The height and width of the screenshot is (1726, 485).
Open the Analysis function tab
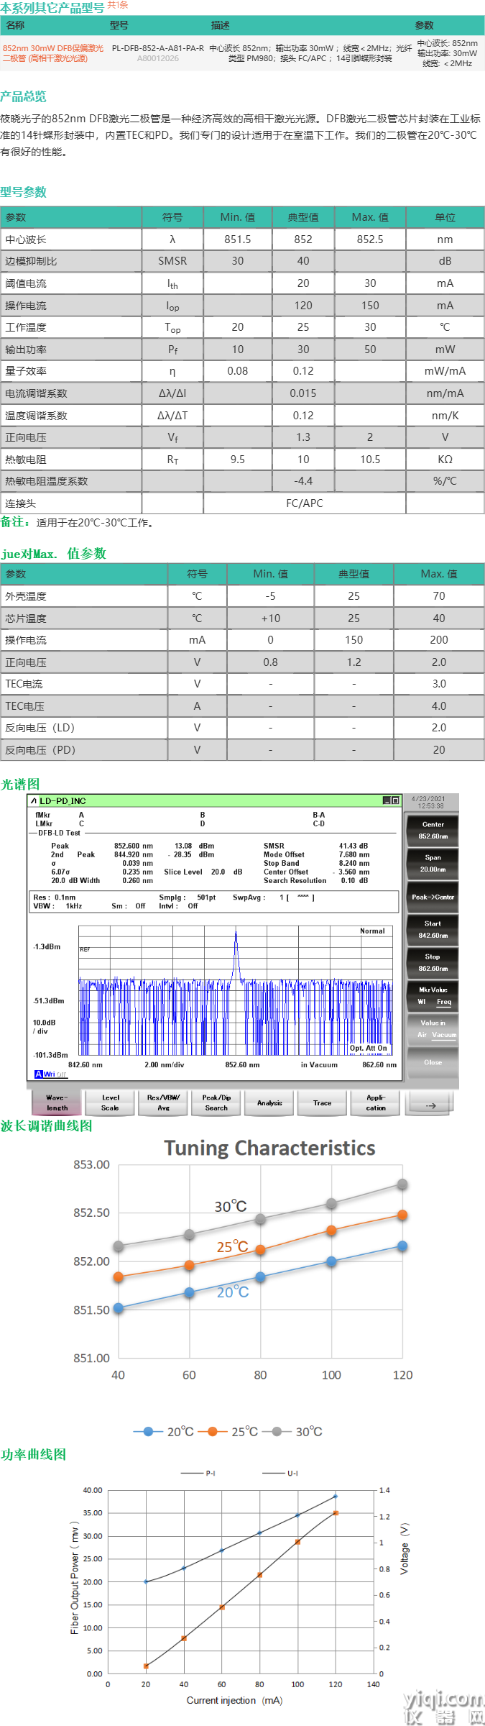269,1102
